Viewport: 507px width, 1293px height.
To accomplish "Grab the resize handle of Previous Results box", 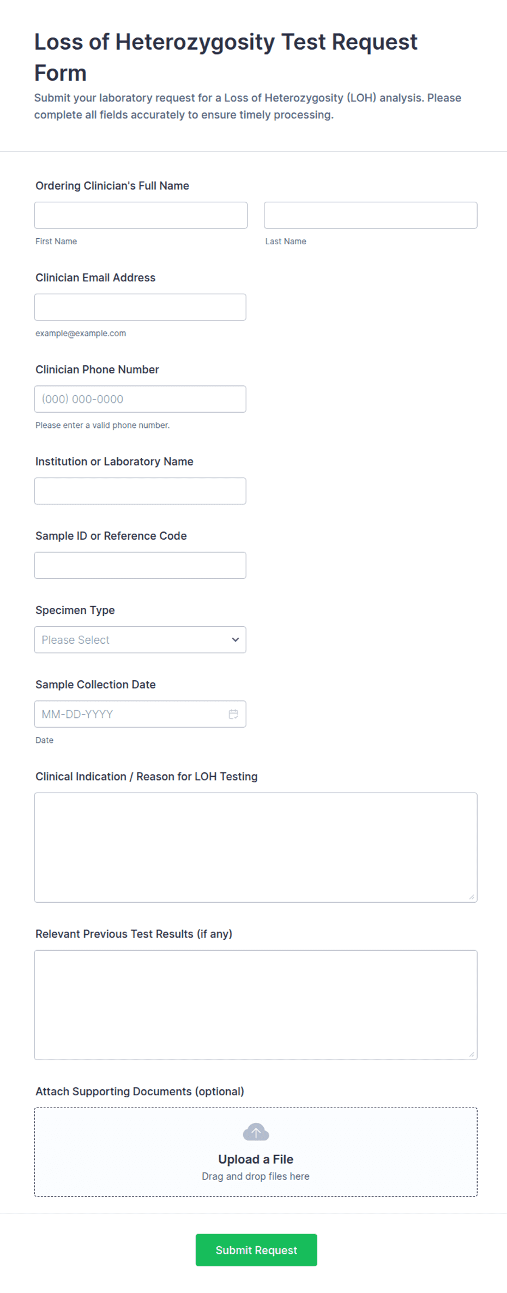I will pyautogui.click(x=472, y=1055).
